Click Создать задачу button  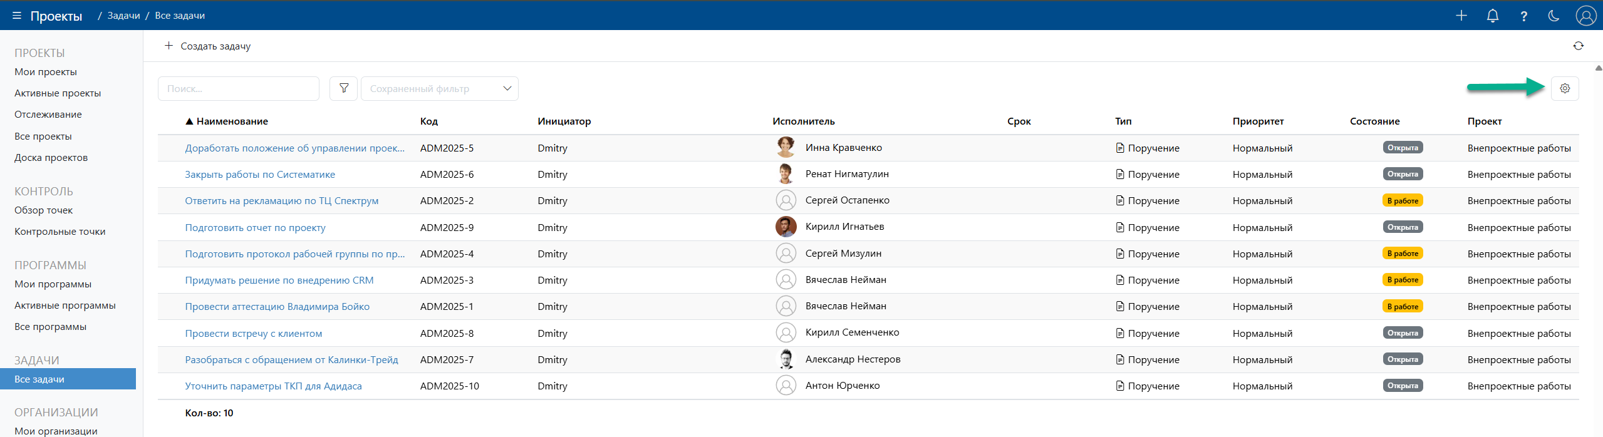point(207,46)
